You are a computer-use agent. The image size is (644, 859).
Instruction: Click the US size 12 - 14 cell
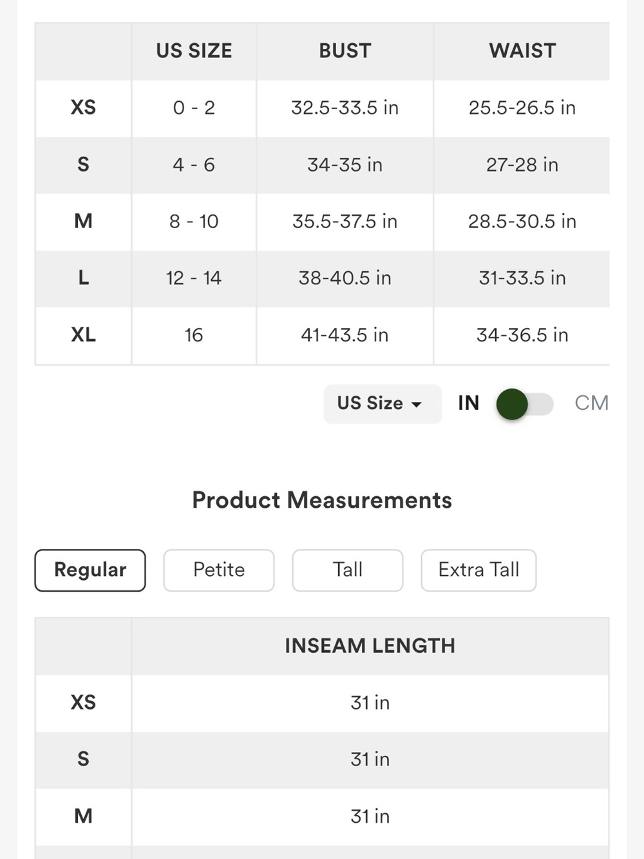tap(194, 278)
